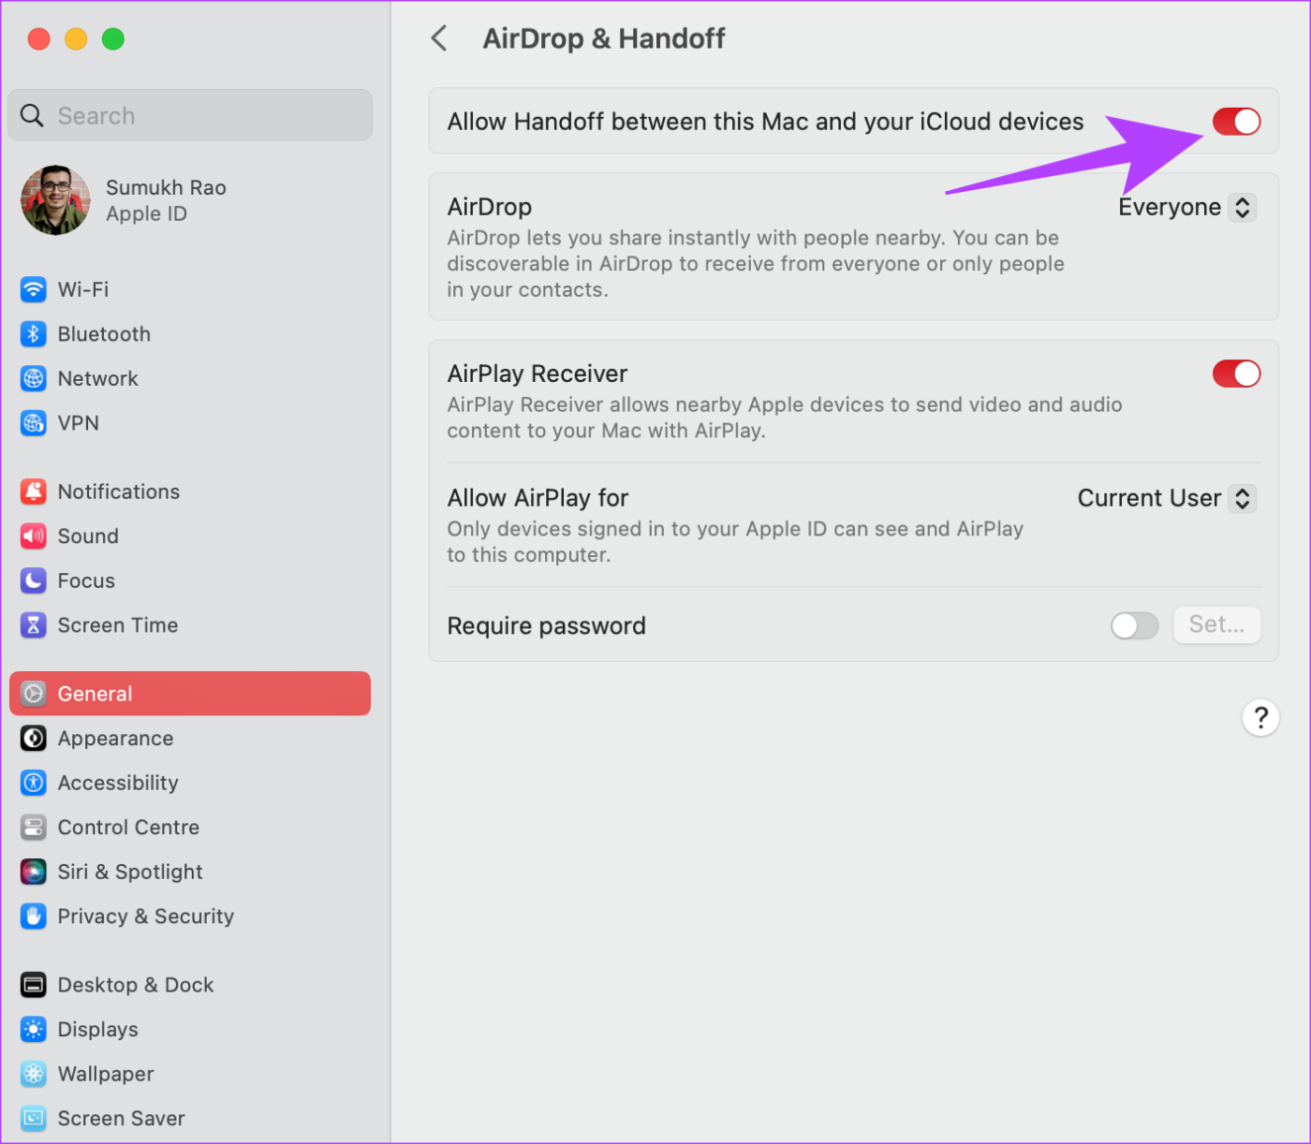Image resolution: width=1311 pixels, height=1144 pixels.
Task: Click the Control Centre icon
Action: (34, 828)
